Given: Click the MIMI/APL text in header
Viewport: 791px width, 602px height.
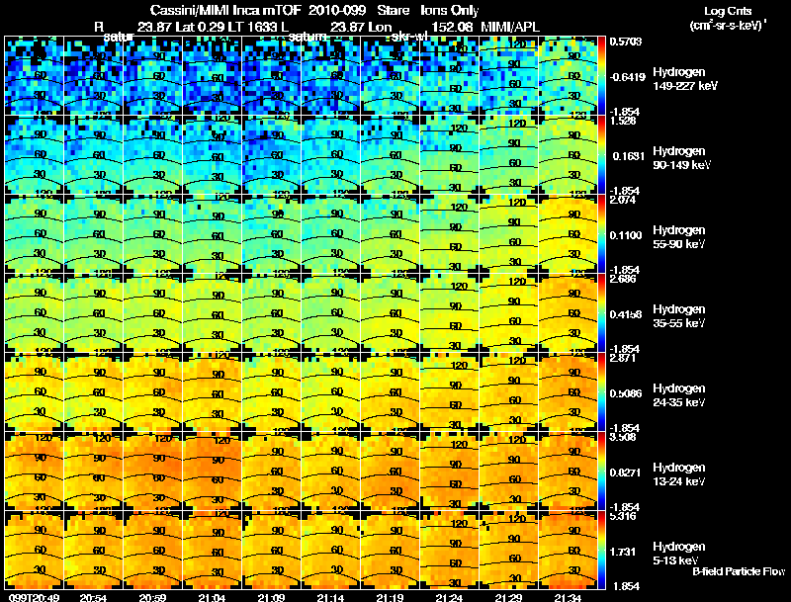Looking at the screenshot, I should [509, 27].
